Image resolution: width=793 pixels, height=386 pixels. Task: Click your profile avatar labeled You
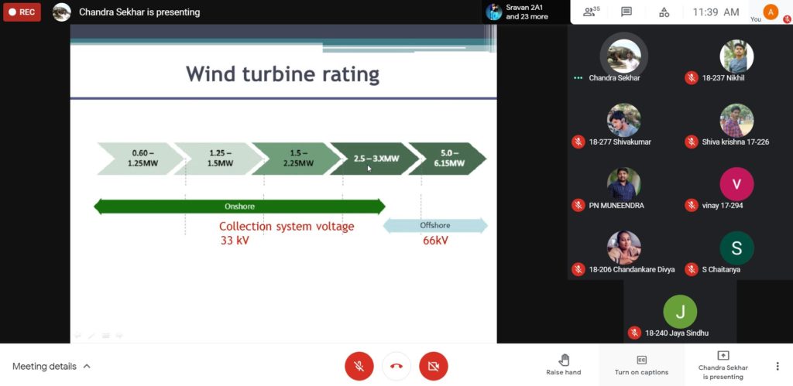click(771, 12)
